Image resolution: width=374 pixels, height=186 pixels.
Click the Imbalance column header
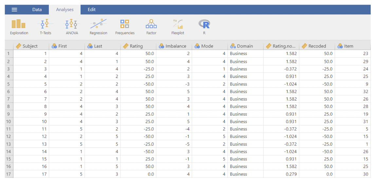tap(176, 46)
